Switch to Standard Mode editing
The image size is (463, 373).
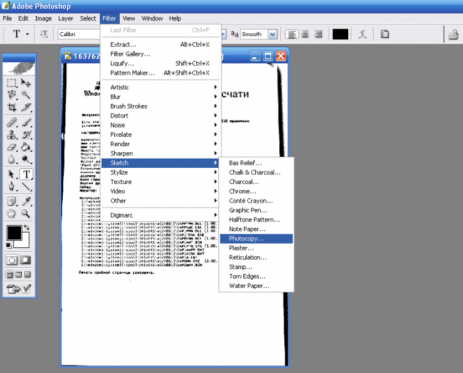tap(12, 260)
